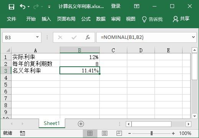199x138 pixels.
Task: Add a new sheet with plus icon
Action: tap(81, 124)
